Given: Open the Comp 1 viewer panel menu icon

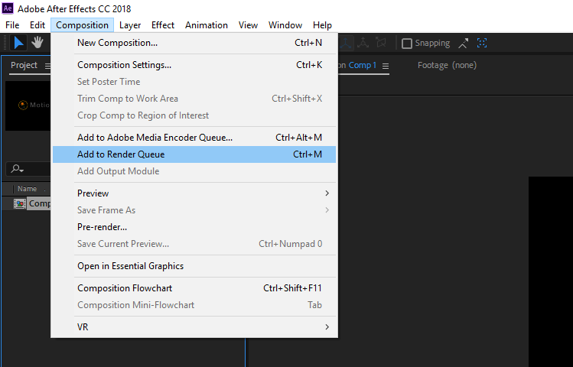Looking at the screenshot, I should click(386, 66).
